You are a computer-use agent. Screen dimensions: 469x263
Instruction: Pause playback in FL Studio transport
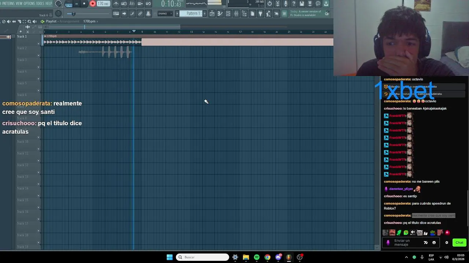[x=77, y=4]
